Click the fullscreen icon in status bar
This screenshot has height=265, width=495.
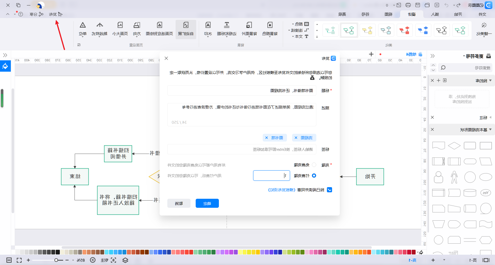[x=19, y=260]
